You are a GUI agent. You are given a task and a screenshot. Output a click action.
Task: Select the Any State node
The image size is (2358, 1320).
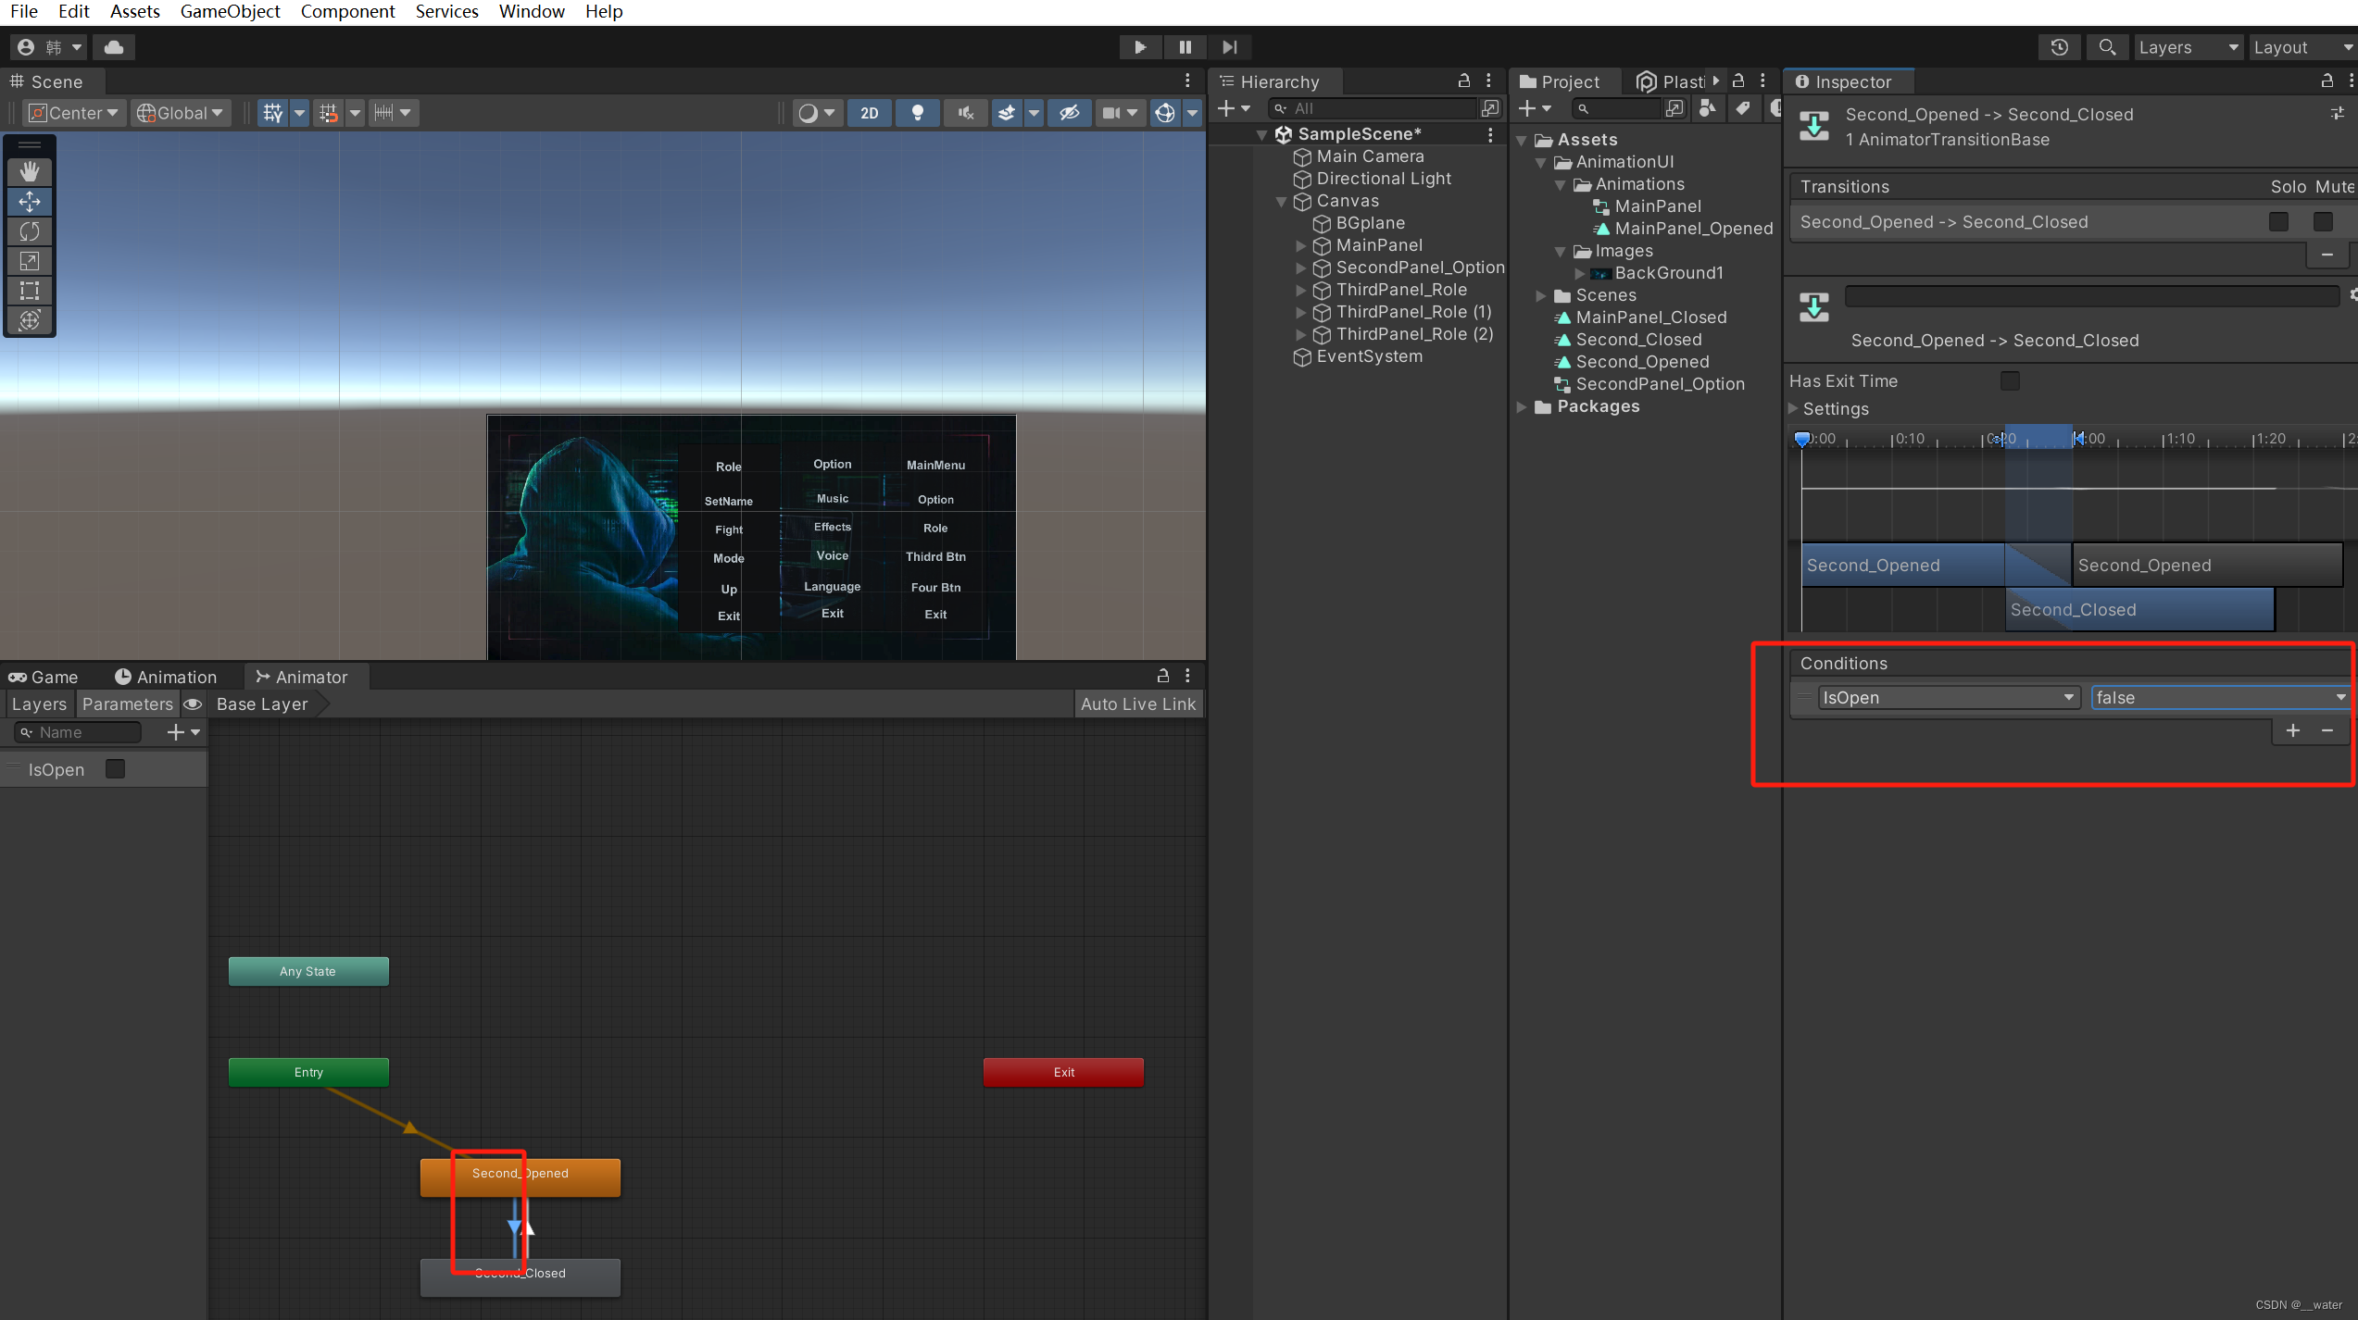308,971
